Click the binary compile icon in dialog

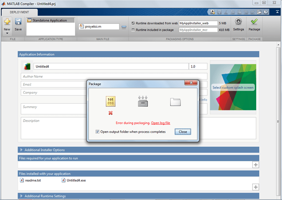coord(110,102)
